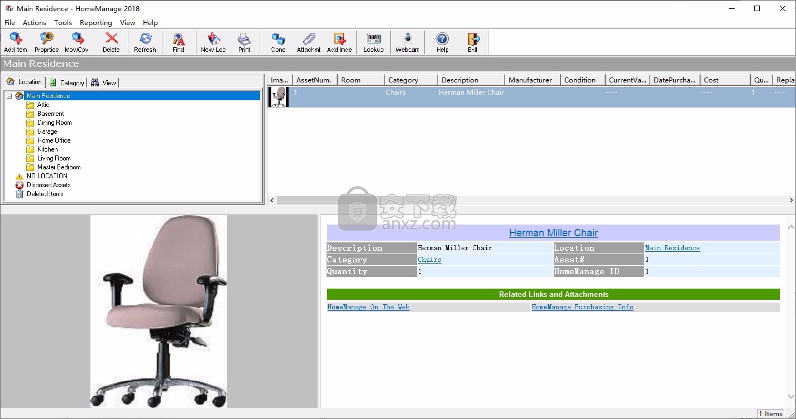Open the File menu

pos(10,23)
